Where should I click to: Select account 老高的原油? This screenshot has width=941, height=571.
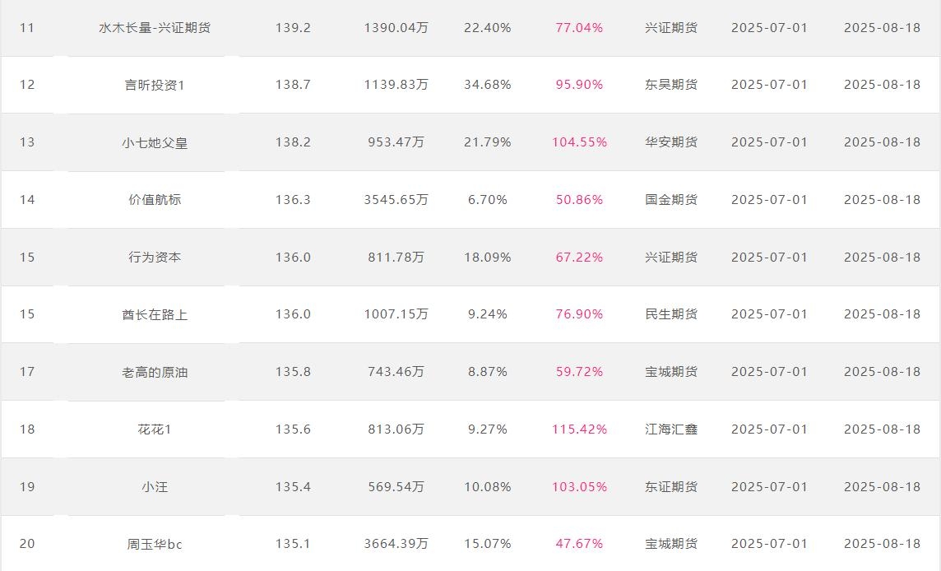click(155, 372)
